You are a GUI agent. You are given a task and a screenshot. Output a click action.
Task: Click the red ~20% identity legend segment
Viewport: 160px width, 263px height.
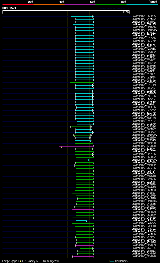coord(18,5)
